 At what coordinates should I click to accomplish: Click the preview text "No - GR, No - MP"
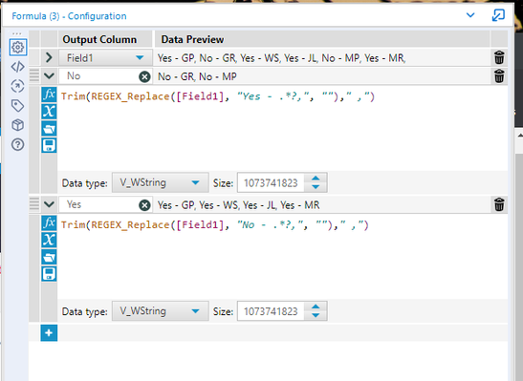[x=197, y=76]
